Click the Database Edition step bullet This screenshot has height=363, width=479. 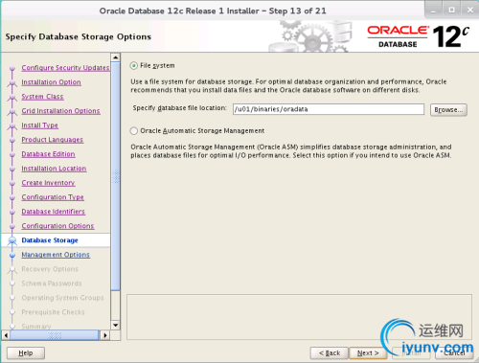[x=12, y=154]
